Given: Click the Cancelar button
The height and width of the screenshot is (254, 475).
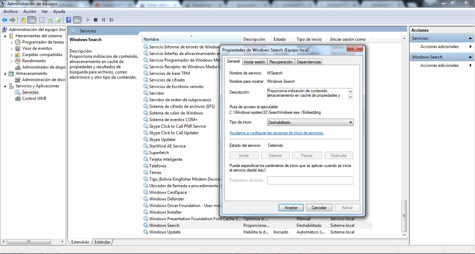Looking at the screenshot, I should click(319, 208).
